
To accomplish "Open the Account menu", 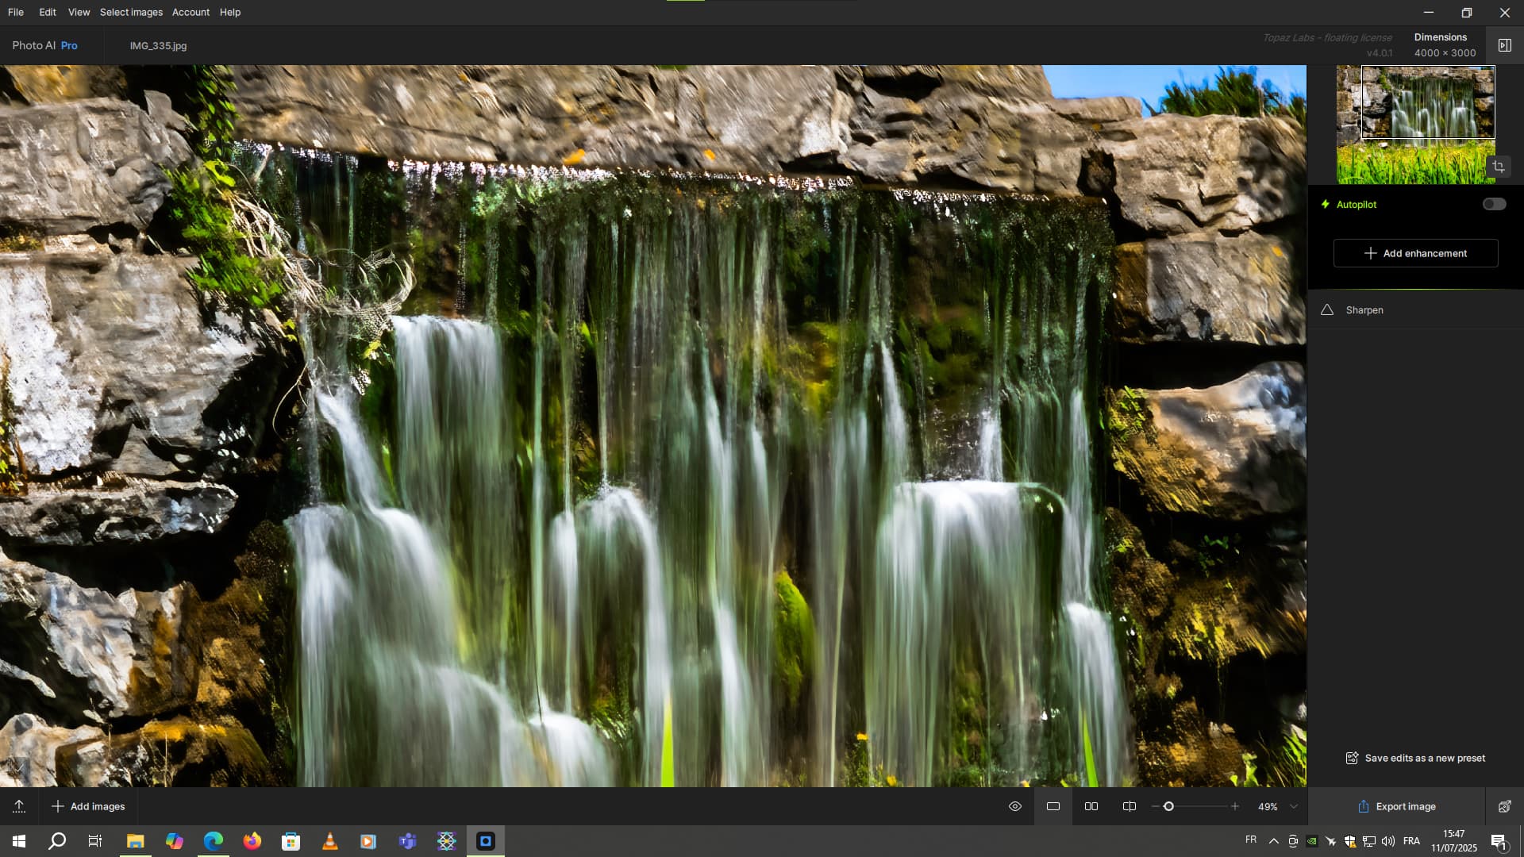I will [x=190, y=12].
